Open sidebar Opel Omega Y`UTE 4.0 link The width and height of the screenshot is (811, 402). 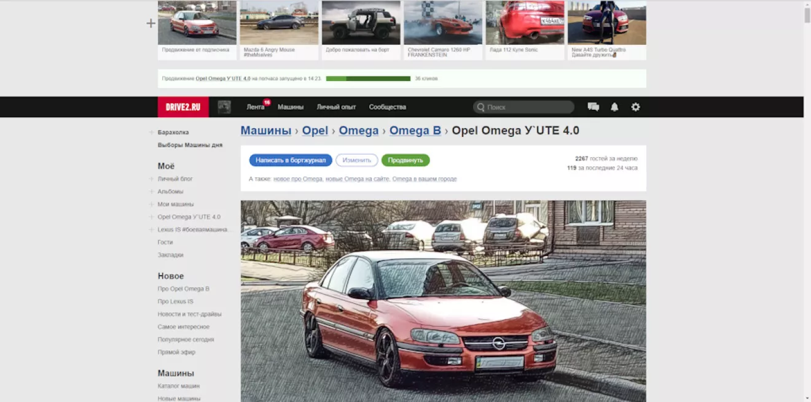pyautogui.click(x=189, y=217)
